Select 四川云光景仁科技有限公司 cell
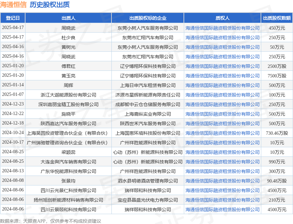293x224 pixels. coord(68,190)
